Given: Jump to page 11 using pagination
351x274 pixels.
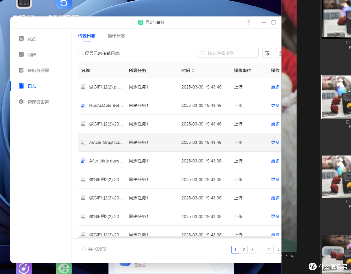Looking at the screenshot, I should (x=270, y=249).
